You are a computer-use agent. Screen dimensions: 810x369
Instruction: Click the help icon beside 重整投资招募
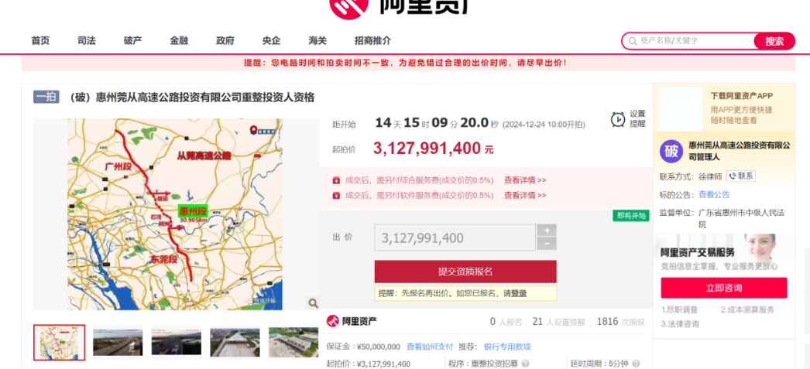[x=525, y=364]
